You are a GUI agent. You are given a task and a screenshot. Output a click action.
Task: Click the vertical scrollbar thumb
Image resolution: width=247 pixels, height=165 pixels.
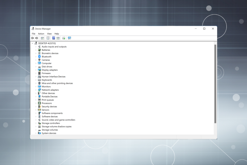click(215, 84)
